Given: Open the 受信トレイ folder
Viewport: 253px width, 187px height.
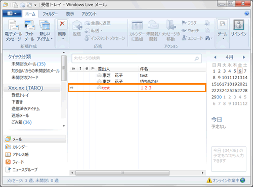Looking at the screenshot, I should coord(20,95).
